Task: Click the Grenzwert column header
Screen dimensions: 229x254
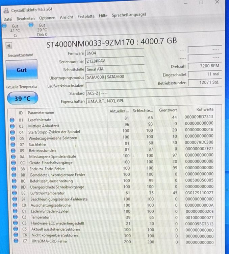Action: [168, 110]
